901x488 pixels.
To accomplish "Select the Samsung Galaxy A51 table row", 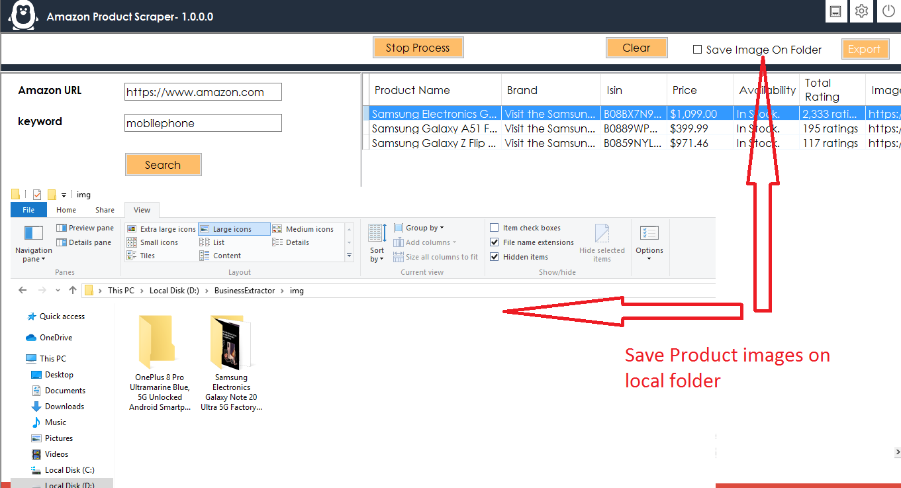I will 631,128.
